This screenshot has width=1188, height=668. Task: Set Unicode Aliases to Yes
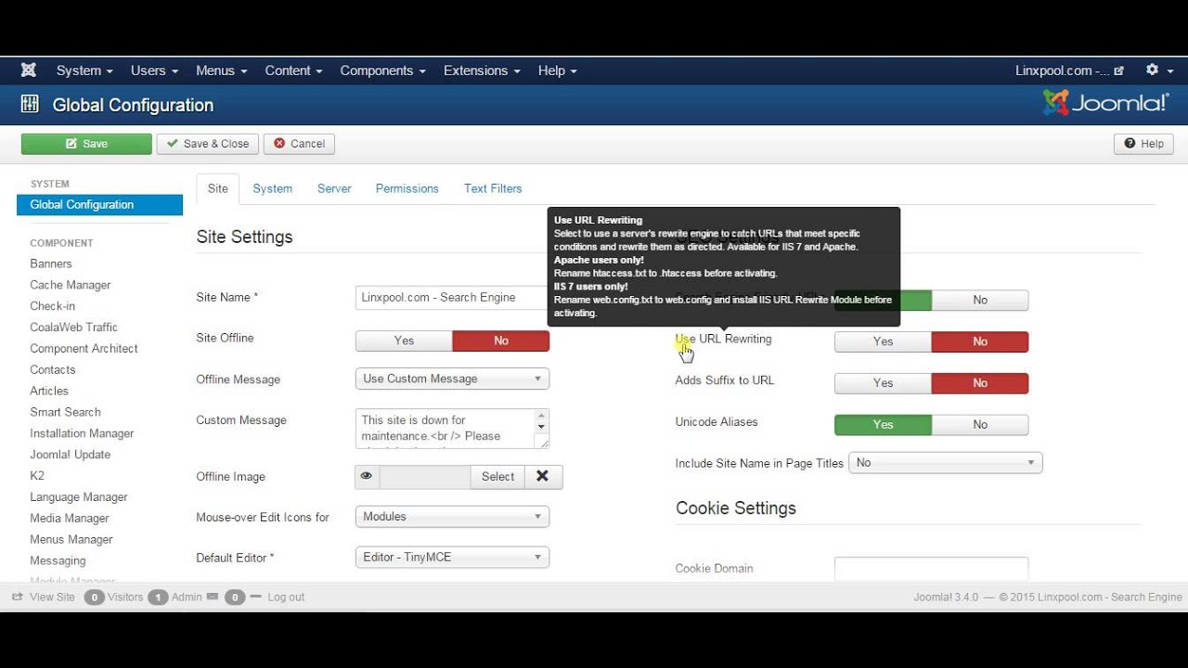(883, 425)
